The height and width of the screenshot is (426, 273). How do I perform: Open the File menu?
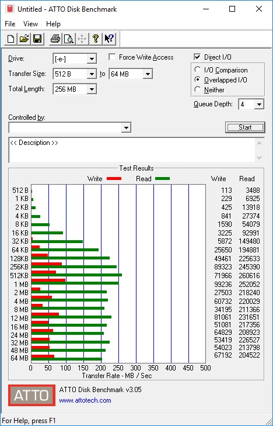pyautogui.click(x=10, y=24)
